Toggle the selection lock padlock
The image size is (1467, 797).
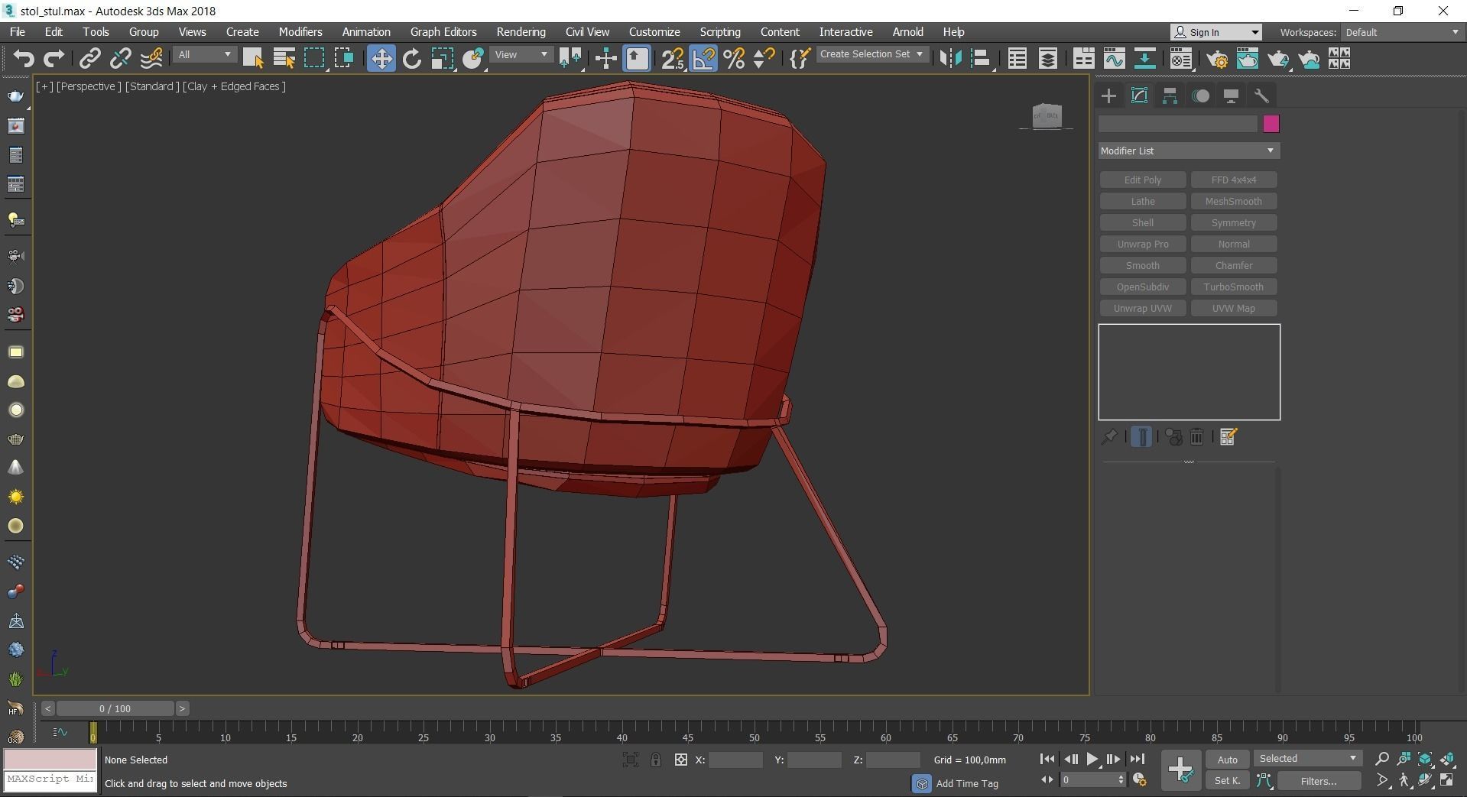tap(655, 760)
